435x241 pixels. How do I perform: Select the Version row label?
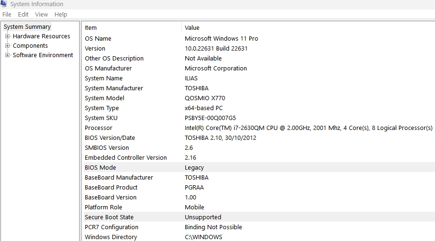(95, 48)
